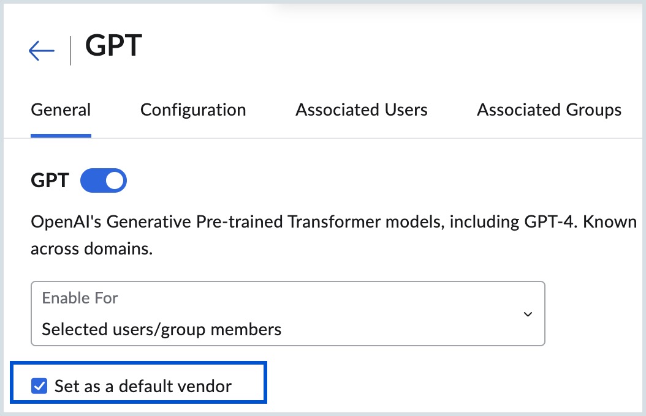Toggle GPT off using the blue switch
The width and height of the screenshot is (646, 416).
104,180
